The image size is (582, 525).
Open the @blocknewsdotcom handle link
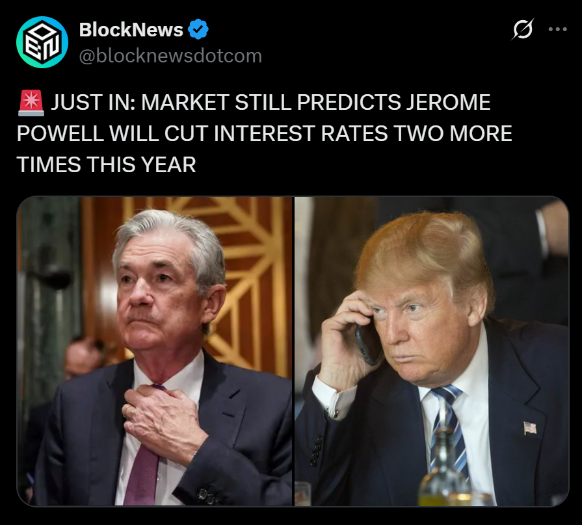tap(171, 56)
